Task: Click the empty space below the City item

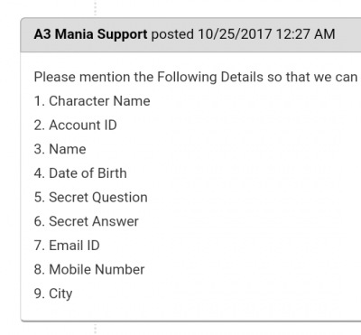Action: click(x=190, y=312)
